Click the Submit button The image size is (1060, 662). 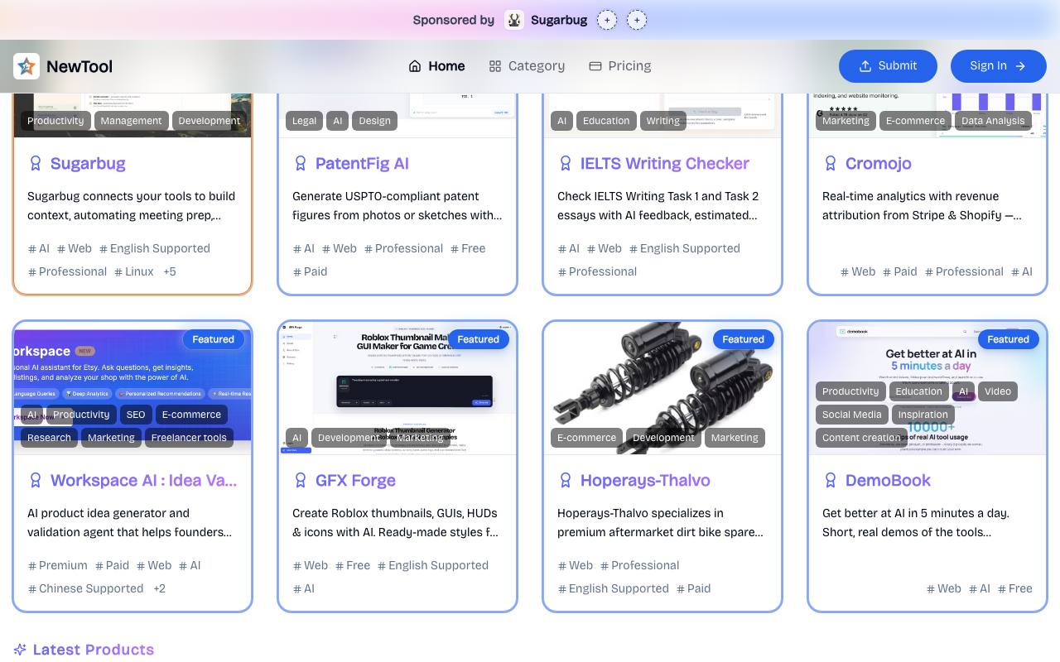(888, 66)
